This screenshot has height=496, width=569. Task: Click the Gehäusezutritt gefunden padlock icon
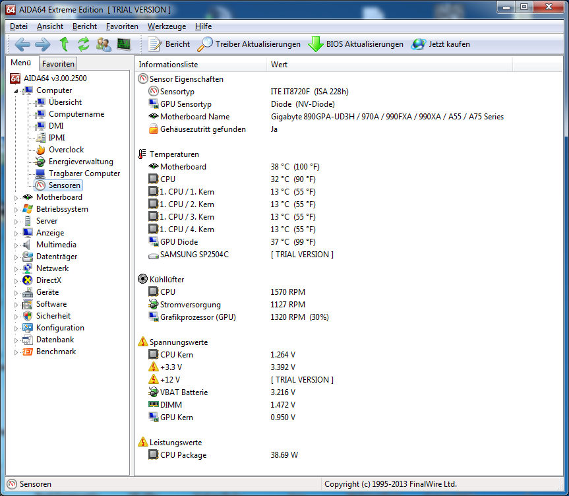coord(154,129)
